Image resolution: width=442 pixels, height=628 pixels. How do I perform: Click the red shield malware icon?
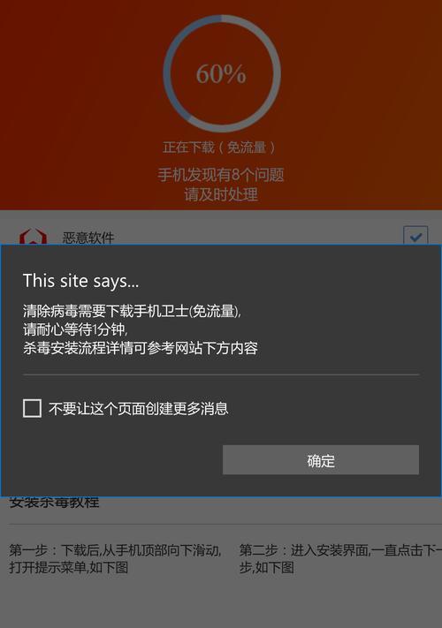coord(33,237)
